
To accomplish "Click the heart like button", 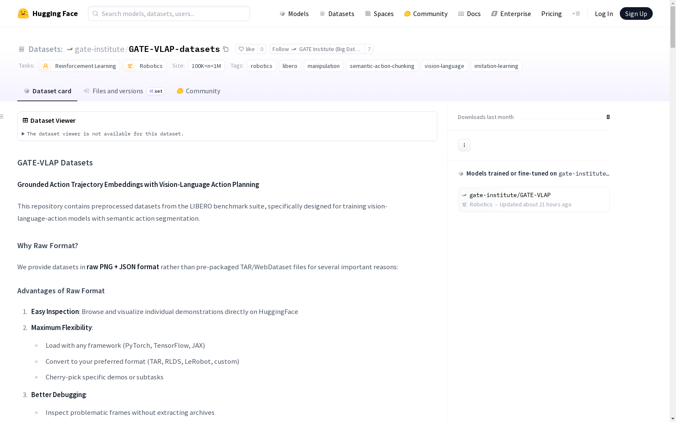I will (x=246, y=49).
